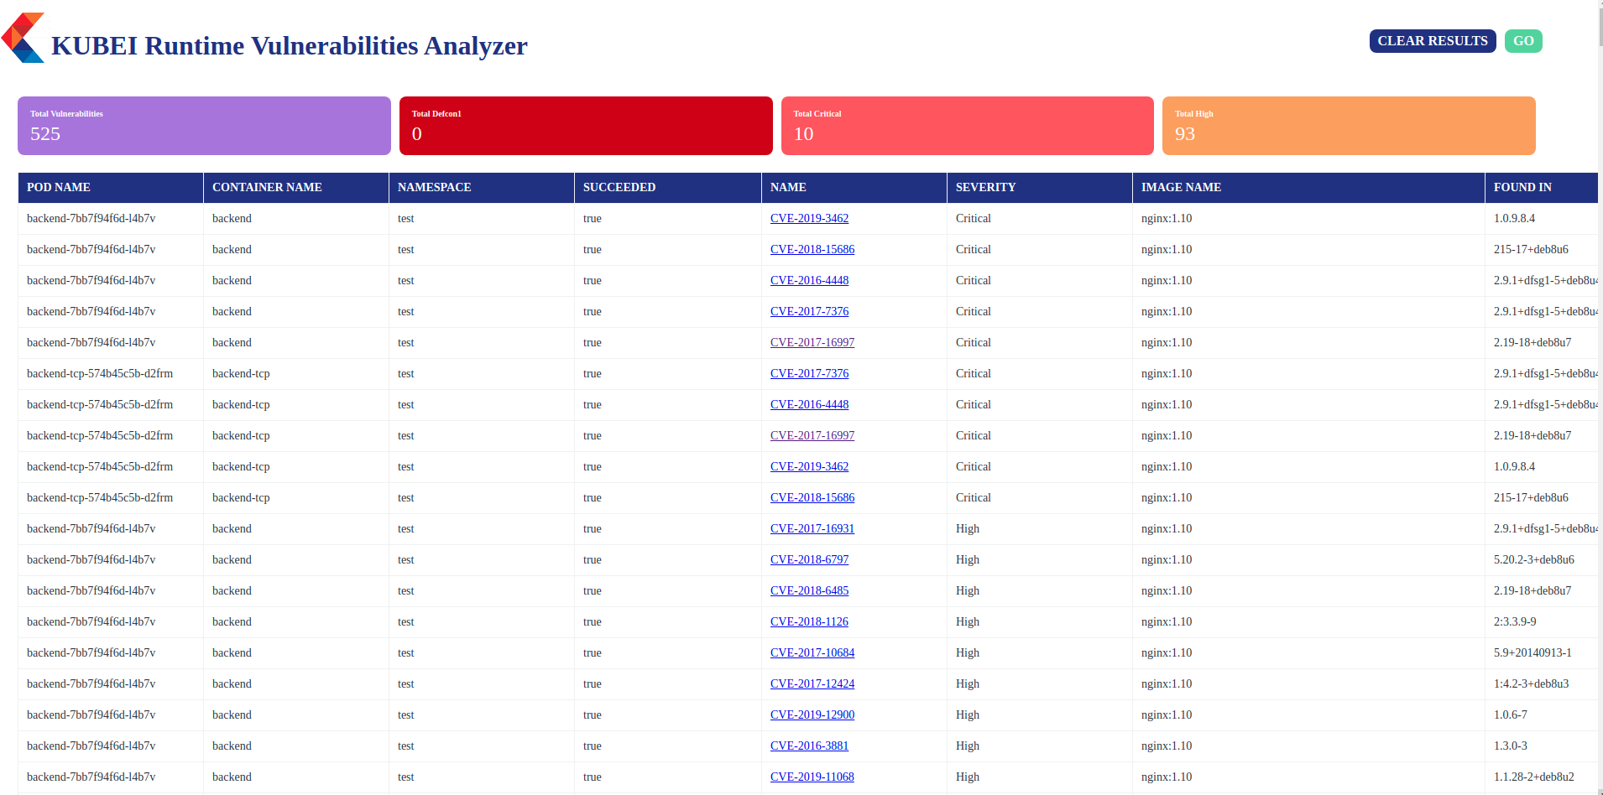This screenshot has height=795, width=1603.
Task: Open CVE-2019-3462 link in first backend row
Action: (x=809, y=218)
